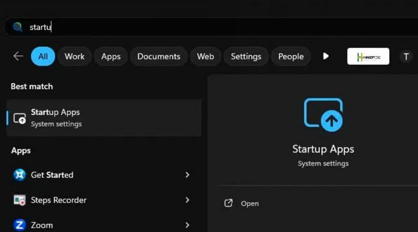Click Open in the preview pane

pos(250,203)
